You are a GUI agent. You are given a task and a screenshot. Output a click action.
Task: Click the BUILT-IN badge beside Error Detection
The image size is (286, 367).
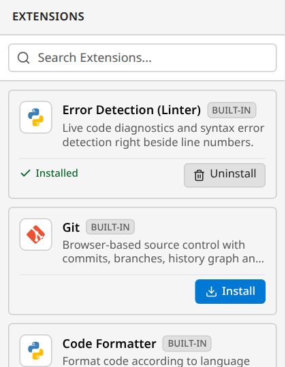[x=232, y=110]
